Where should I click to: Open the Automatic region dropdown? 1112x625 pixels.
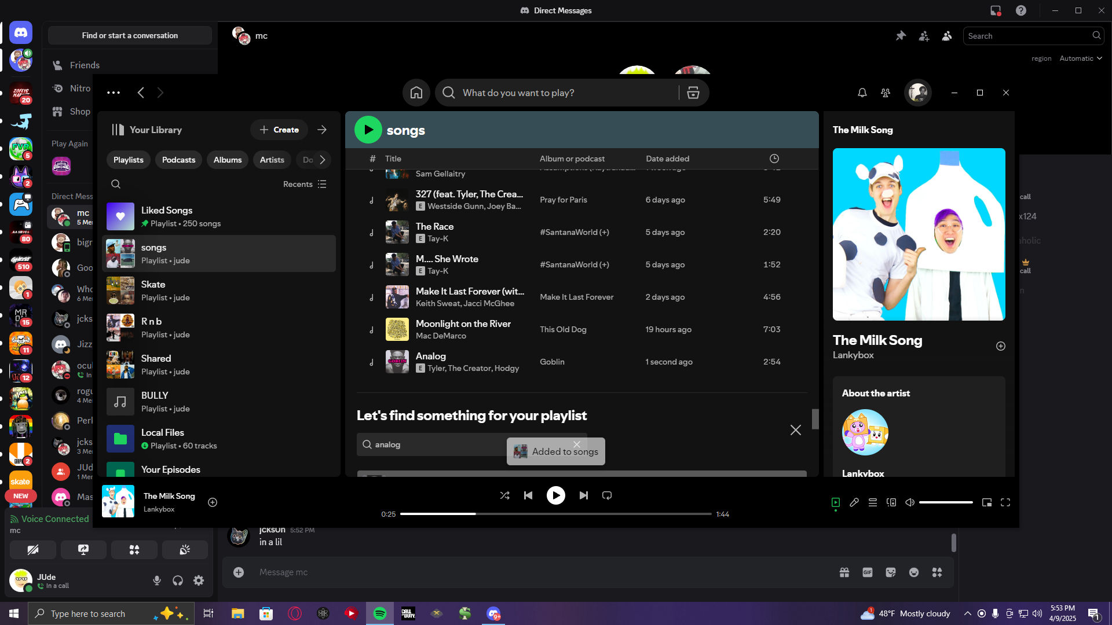[x=1080, y=58]
